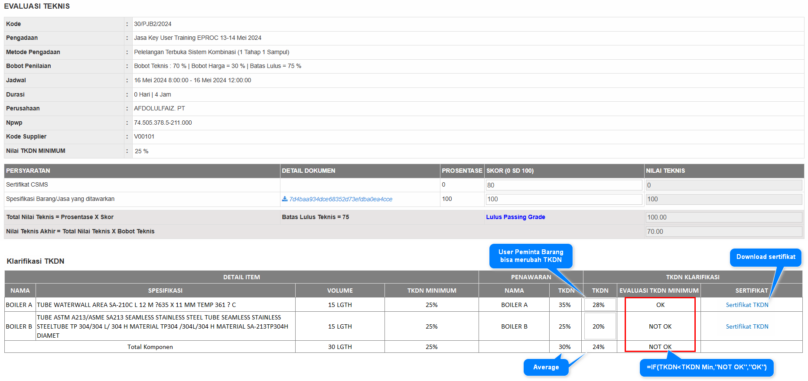Viewport: 808px width, 381px height.
Task: Open the 7d4baa934dce68352d73efdba0ea4cce document link
Action: pyautogui.click(x=341, y=199)
